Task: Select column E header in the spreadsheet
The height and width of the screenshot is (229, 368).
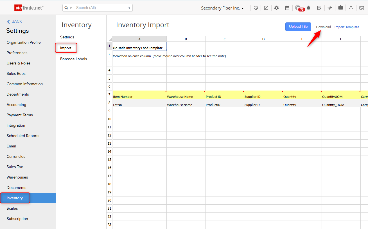Action: [302, 39]
